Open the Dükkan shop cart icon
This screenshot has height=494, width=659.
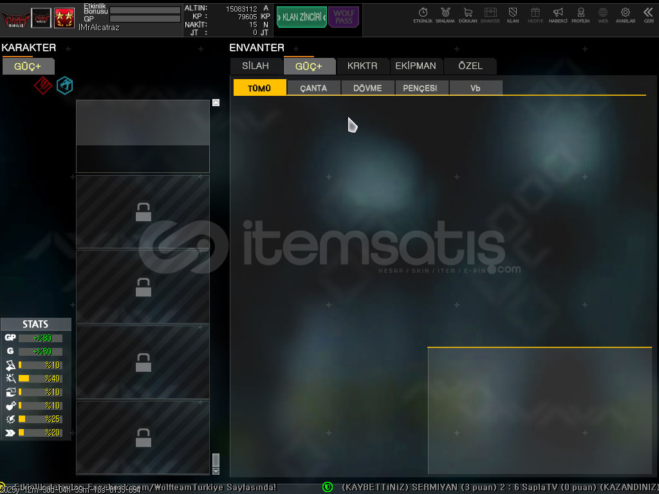[x=468, y=14]
